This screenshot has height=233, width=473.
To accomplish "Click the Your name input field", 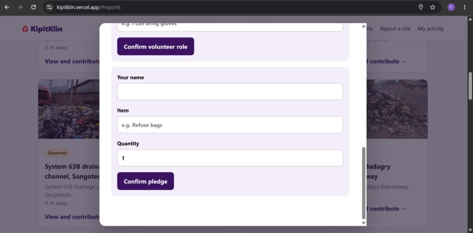I will click(x=230, y=92).
